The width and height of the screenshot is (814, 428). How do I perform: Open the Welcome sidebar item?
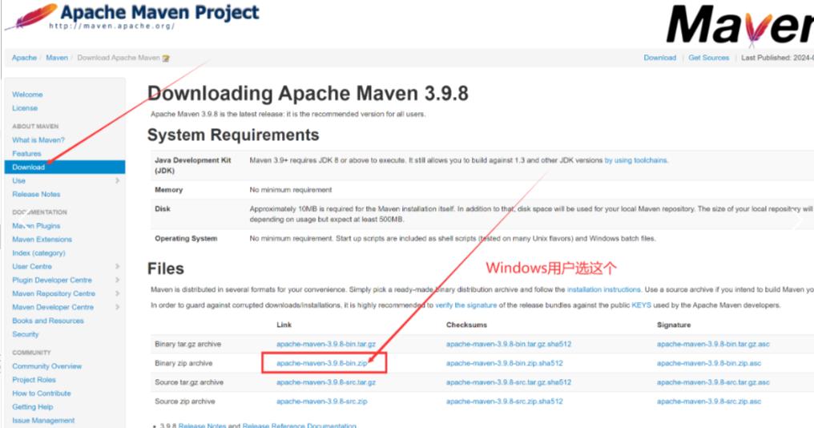[27, 95]
